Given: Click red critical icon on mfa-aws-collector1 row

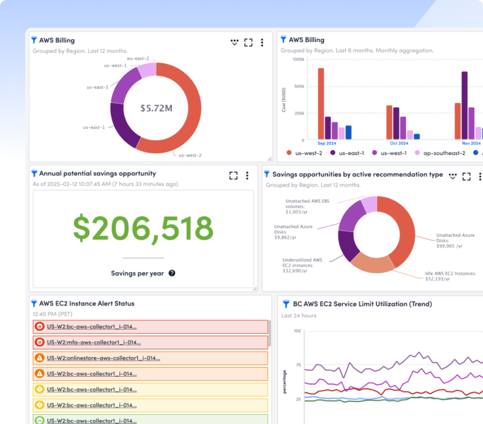Looking at the screenshot, I should tap(39, 342).
